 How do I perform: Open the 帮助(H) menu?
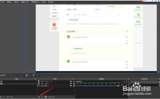[51, 2]
